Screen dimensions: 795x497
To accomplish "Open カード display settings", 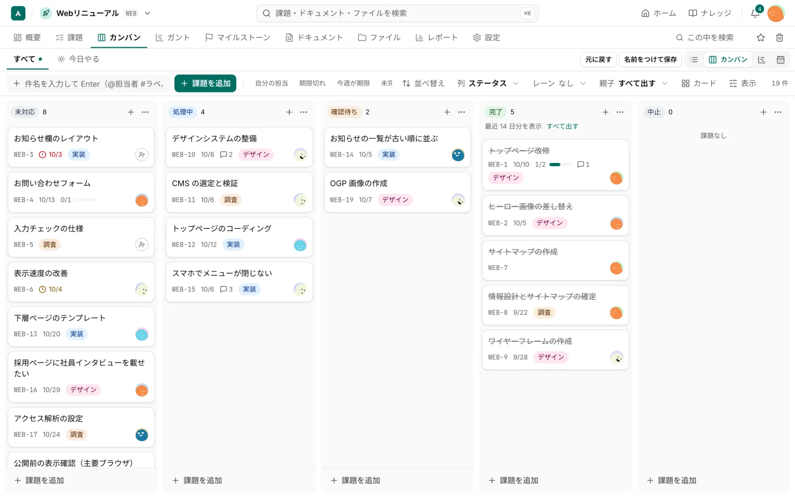I will 699,83.
